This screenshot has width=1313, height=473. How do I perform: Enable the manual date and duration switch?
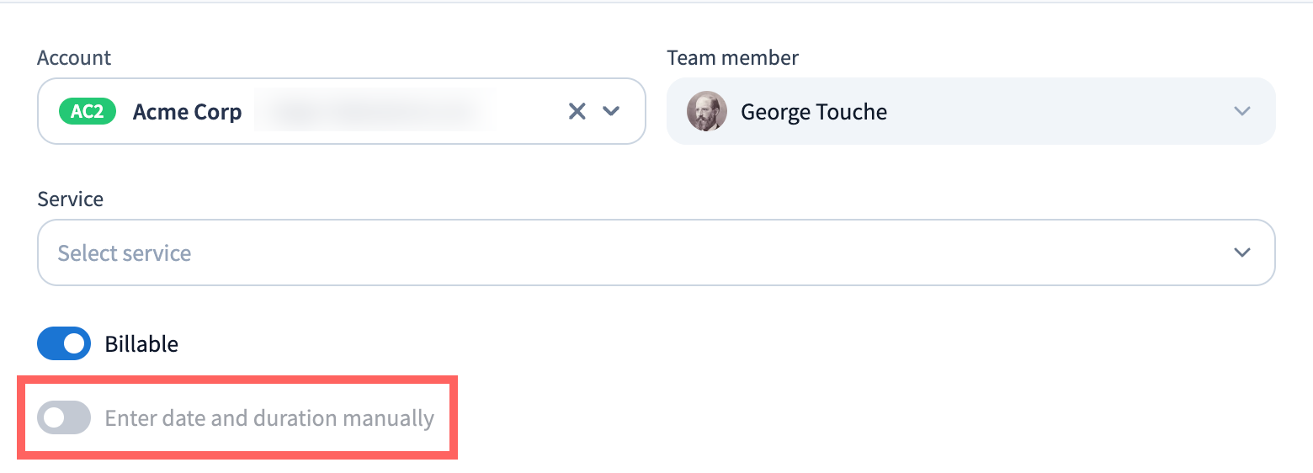(x=64, y=418)
